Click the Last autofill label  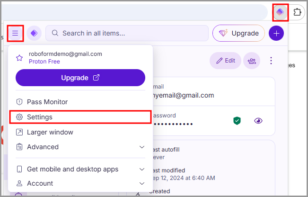[x=166, y=150]
